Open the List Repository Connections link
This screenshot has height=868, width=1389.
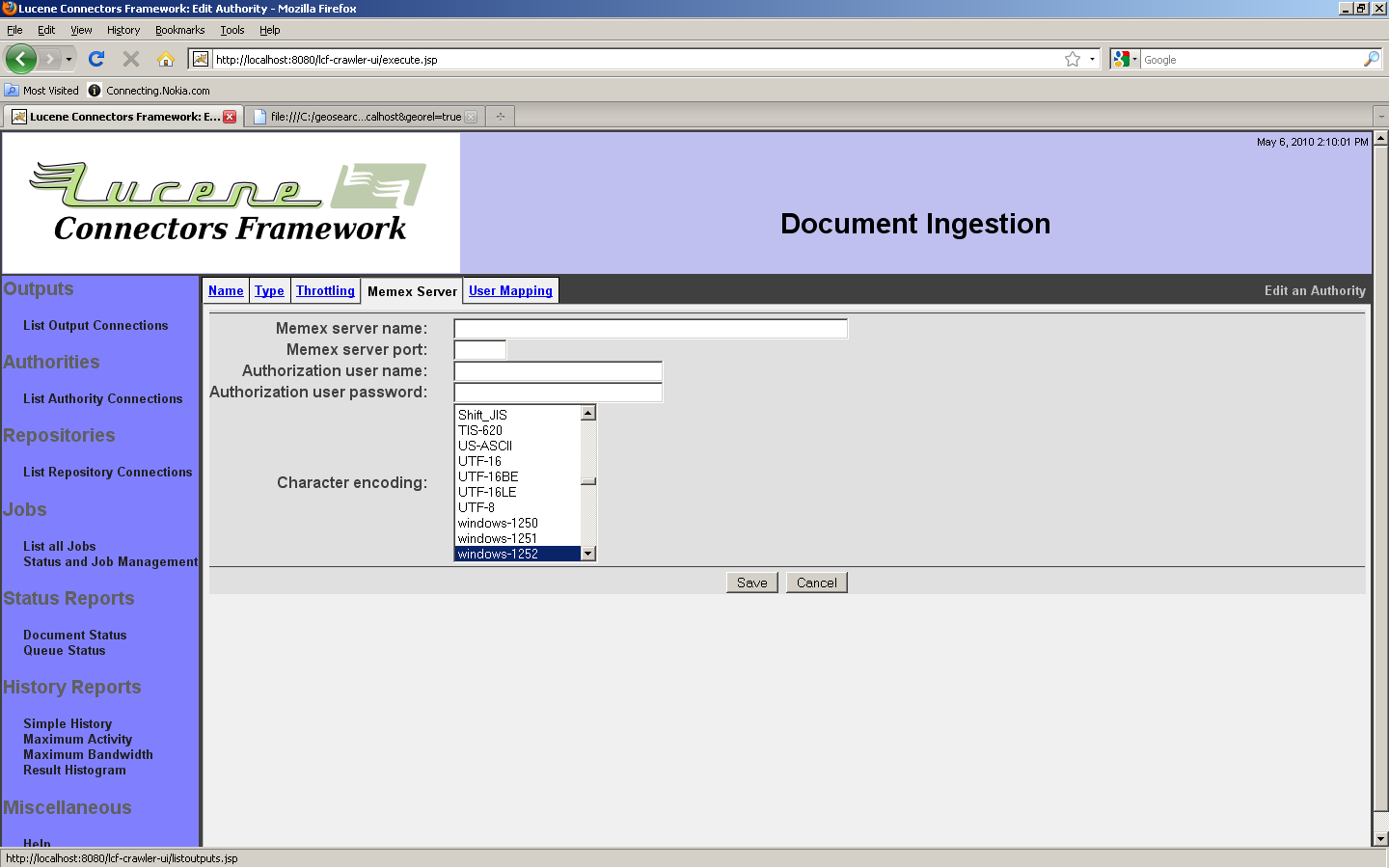pos(107,472)
